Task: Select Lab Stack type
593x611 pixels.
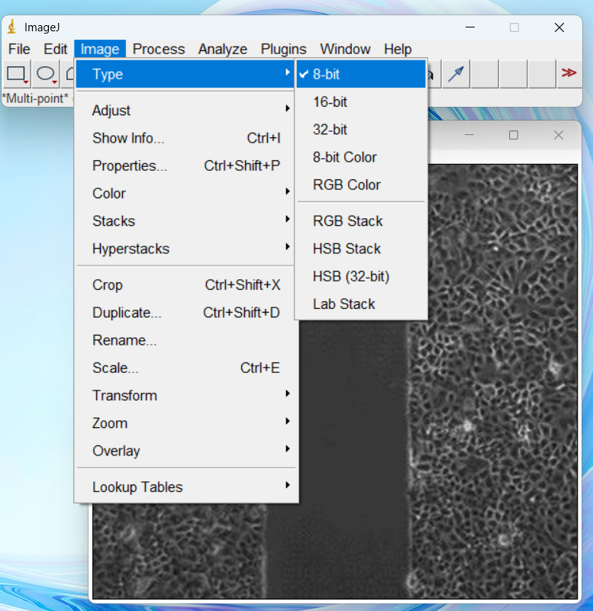Action: click(x=361, y=304)
